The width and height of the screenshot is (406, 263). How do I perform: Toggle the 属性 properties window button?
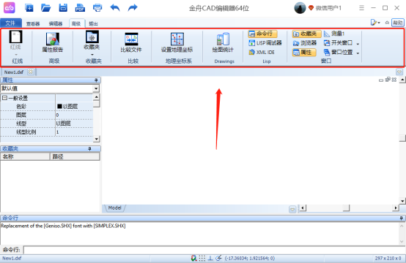304,53
